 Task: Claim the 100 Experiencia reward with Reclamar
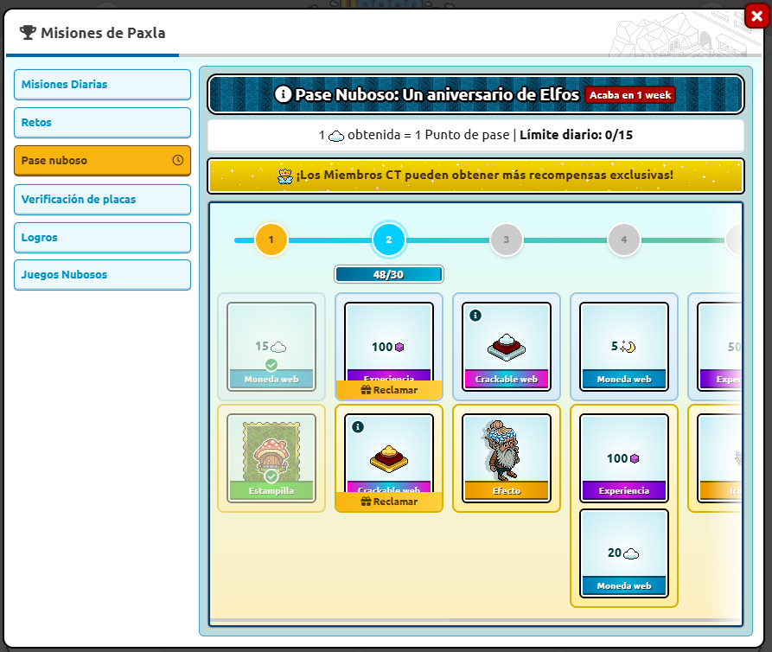click(x=388, y=390)
